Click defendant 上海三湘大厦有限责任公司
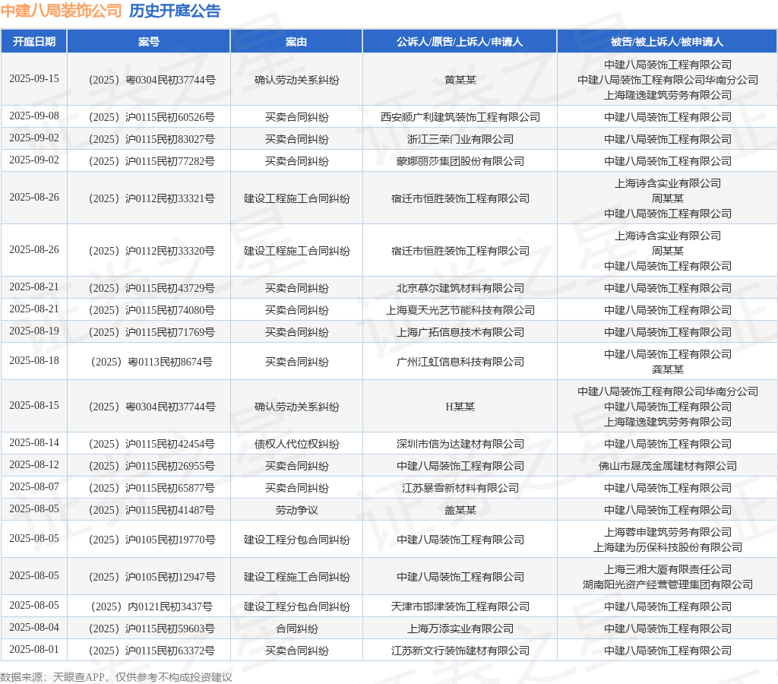Image resolution: width=778 pixels, height=684 pixels. (667, 569)
